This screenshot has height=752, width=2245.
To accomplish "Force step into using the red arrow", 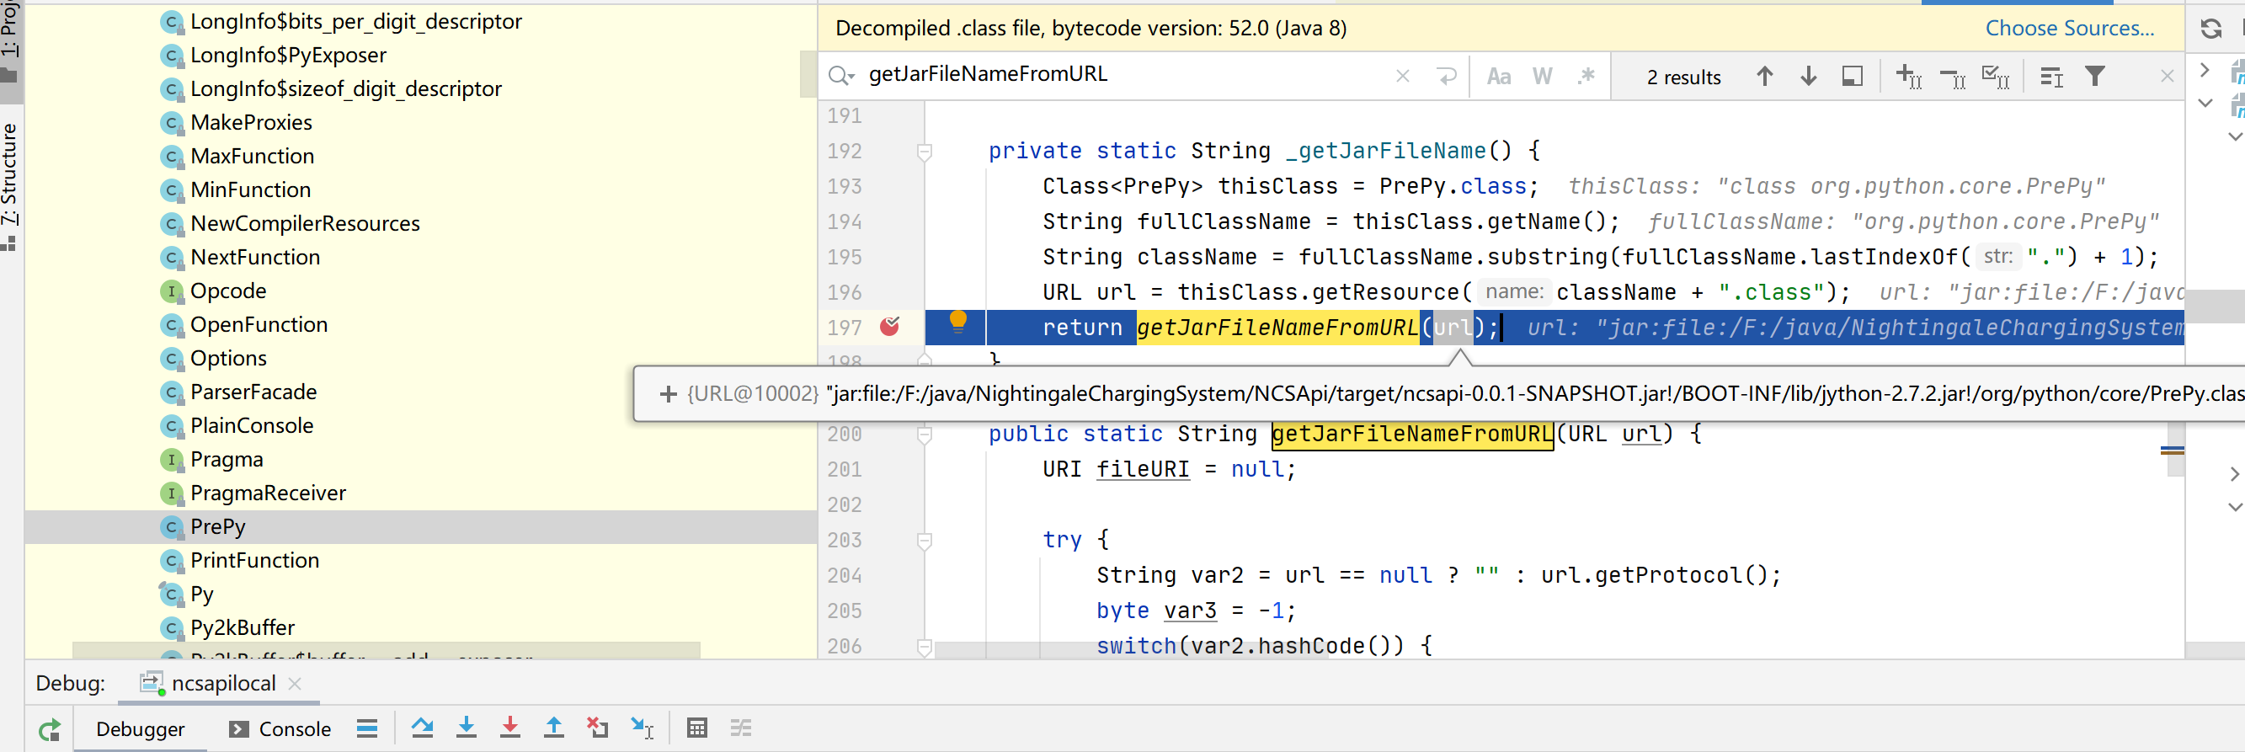I will tap(509, 728).
